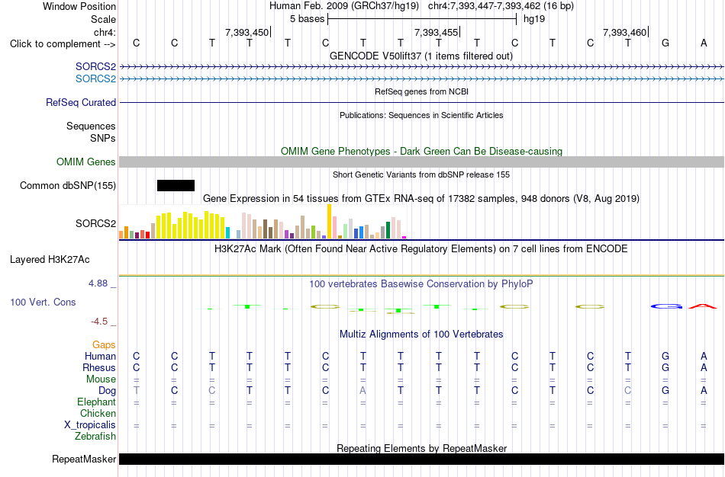Image resolution: width=725 pixels, height=477 pixels.
Task: Click base G in the reference sequence row
Action: click(665, 43)
